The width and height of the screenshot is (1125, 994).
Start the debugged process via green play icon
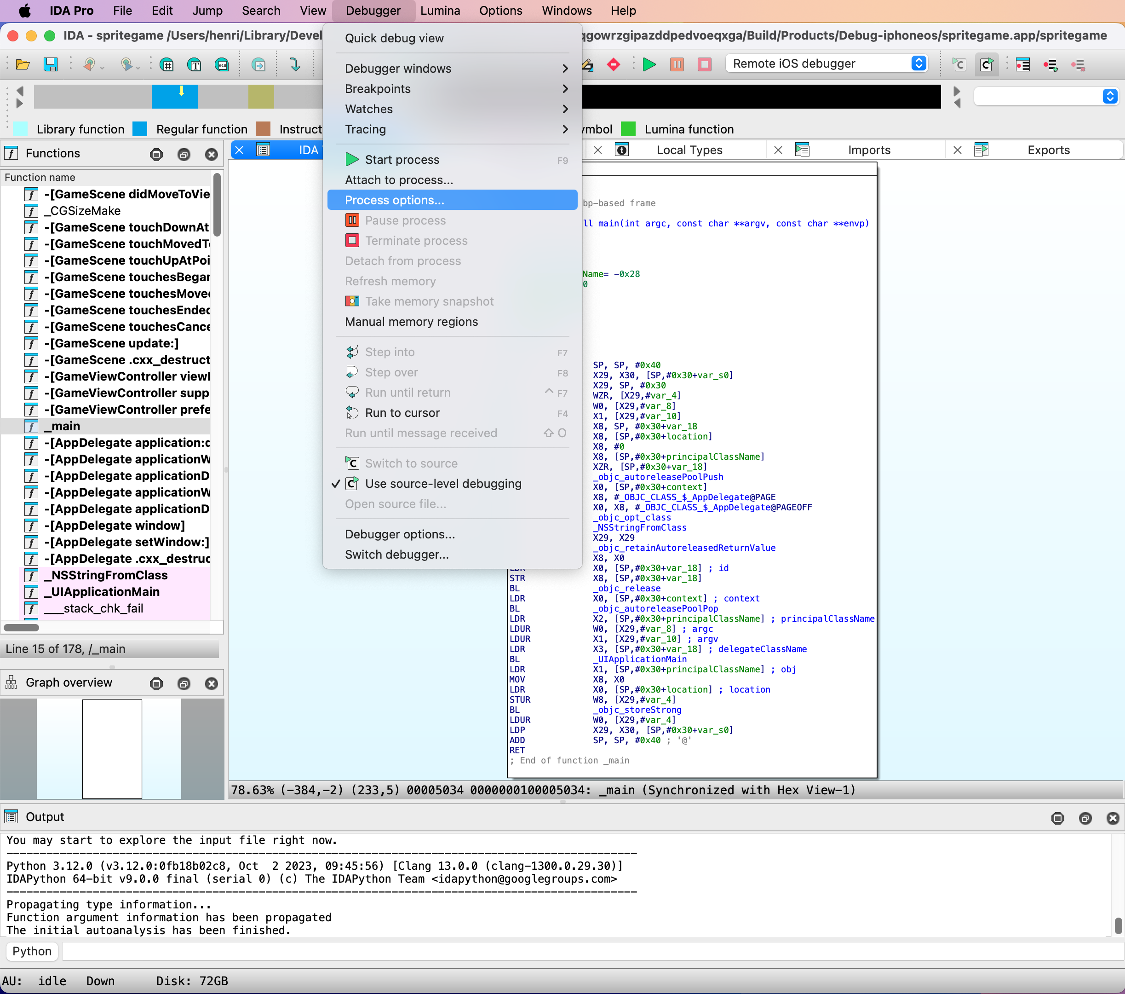point(649,64)
